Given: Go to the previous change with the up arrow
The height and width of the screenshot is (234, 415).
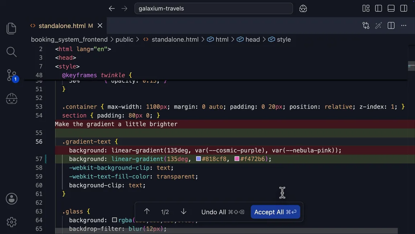Looking at the screenshot, I should click(x=147, y=211).
